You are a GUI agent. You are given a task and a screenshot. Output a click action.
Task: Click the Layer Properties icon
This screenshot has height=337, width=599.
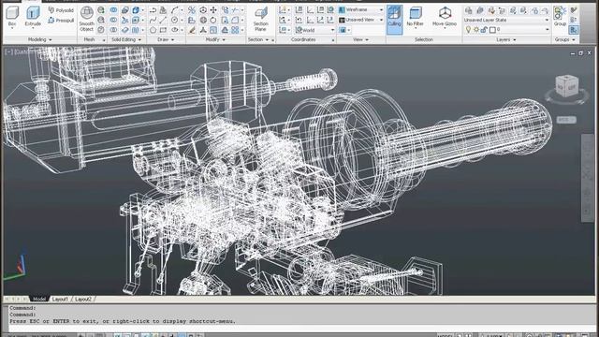(x=469, y=10)
